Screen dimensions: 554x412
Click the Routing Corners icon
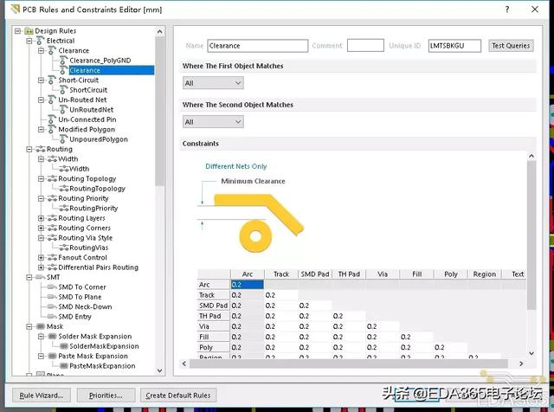pyautogui.click(x=52, y=228)
